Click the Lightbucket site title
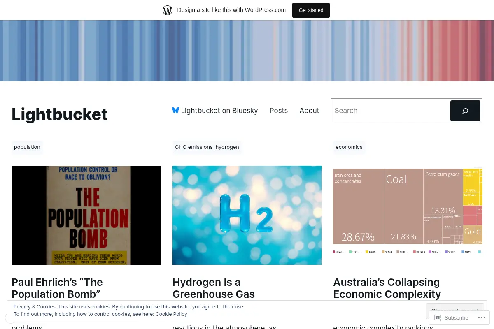Viewport: 494px width, 329px height. [x=59, y=114]
